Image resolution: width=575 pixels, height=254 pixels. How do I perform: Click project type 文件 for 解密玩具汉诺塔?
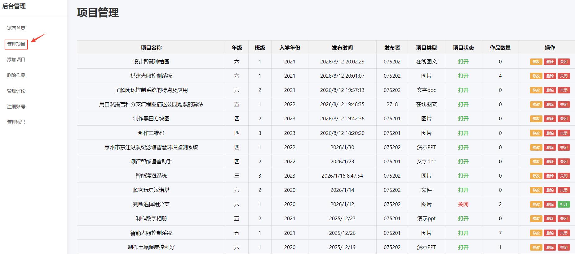click(426, 190)
